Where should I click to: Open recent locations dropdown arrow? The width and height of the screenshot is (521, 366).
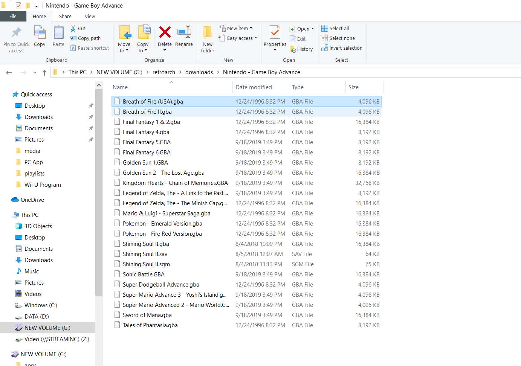click(35, 72)
